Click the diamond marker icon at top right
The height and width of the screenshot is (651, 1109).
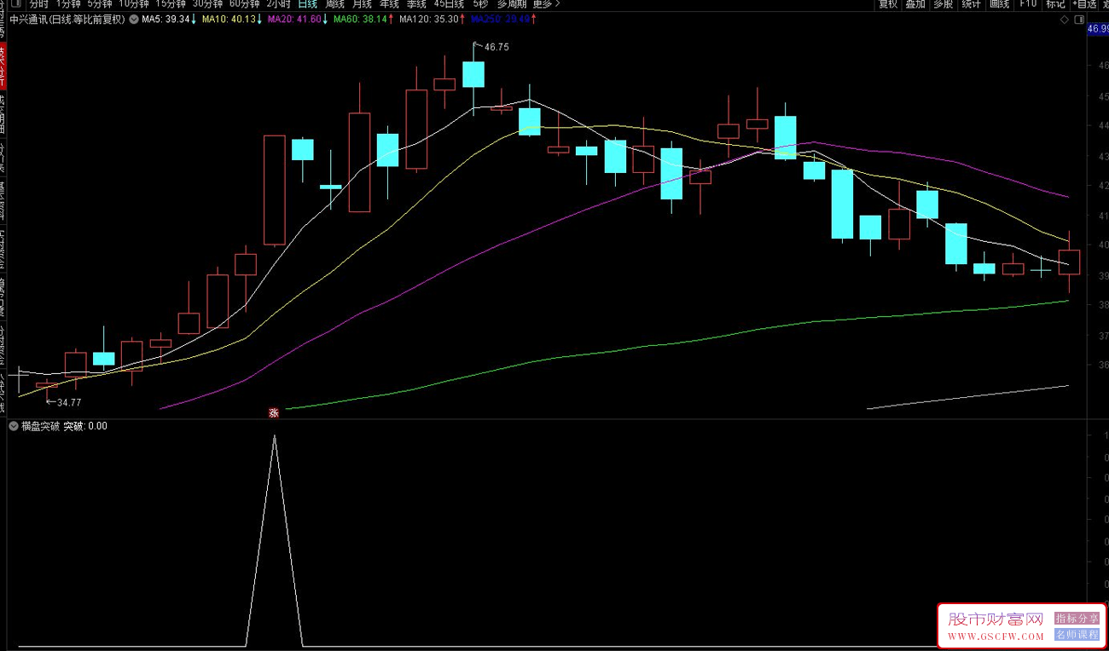[1064, 19]
